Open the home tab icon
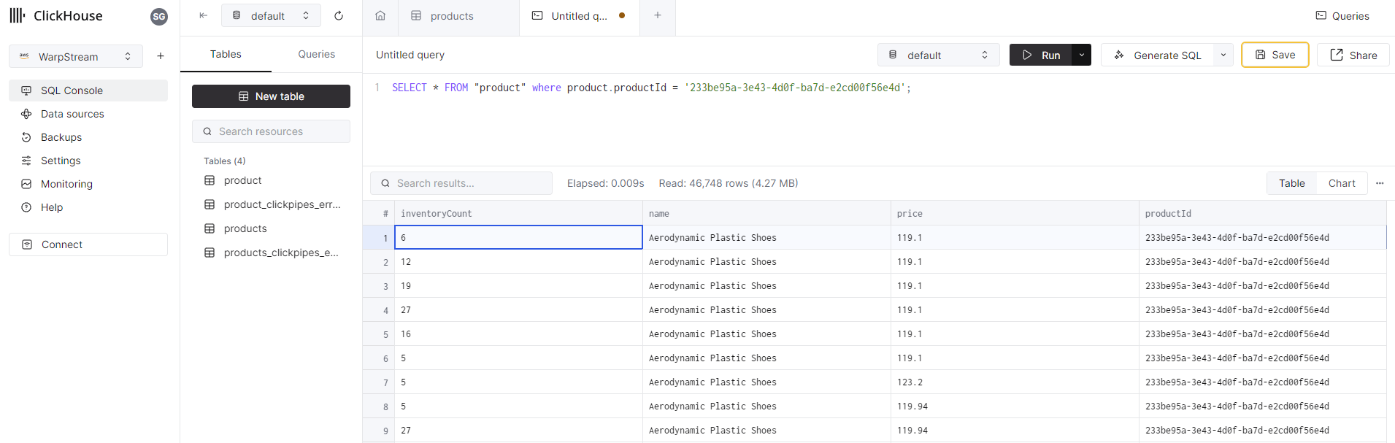1395x443 pixels. tap(380, 15)
